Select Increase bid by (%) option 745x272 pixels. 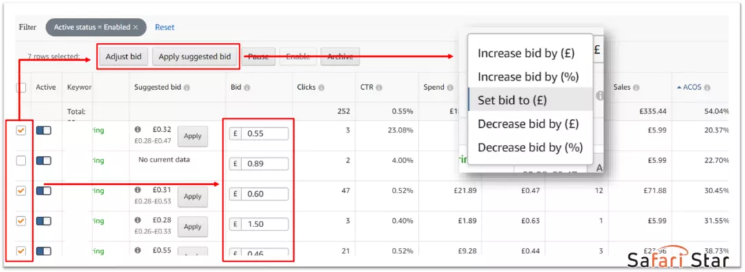coord(530,77)
